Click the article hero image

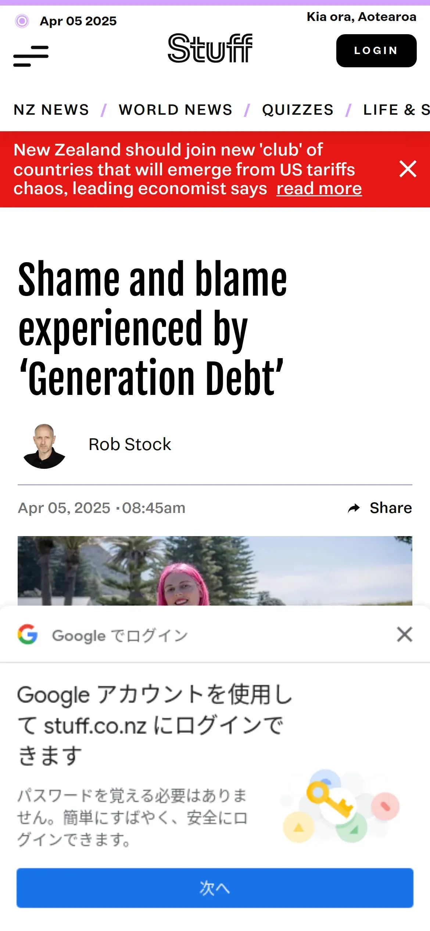[215, 571]
